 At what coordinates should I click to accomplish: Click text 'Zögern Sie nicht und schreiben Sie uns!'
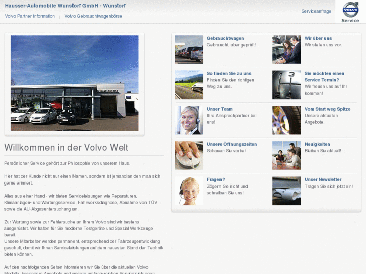228,190
